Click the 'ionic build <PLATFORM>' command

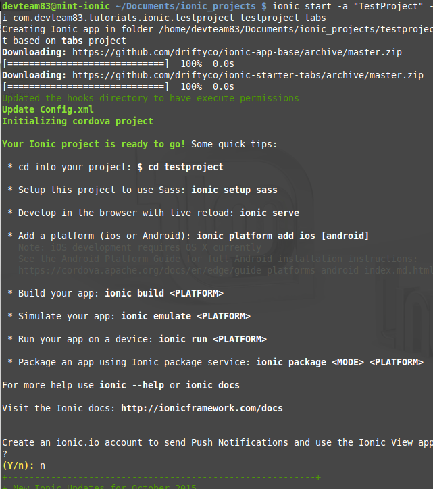coord(164,293)
